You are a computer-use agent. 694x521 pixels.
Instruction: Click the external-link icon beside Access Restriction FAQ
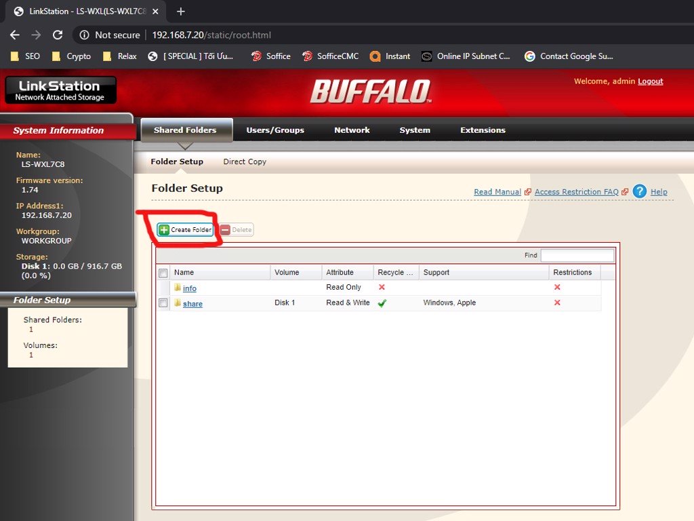[624, 192]
